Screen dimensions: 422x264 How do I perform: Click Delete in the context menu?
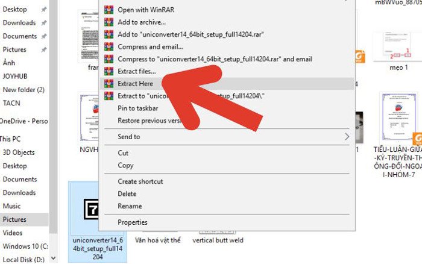coord(127,193)
